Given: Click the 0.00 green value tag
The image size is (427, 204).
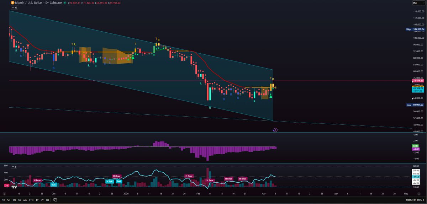Looking at the screenshot, I should click(x=416, y=146).
